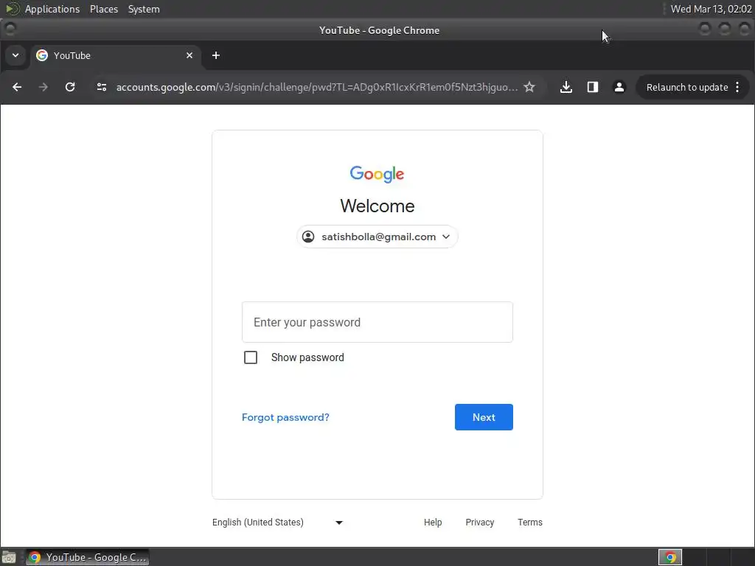Viewport: 755px width, 566px height.
Task: Go back using the browser back arrow
Action: pyautogui.click(x=17, y=87)
